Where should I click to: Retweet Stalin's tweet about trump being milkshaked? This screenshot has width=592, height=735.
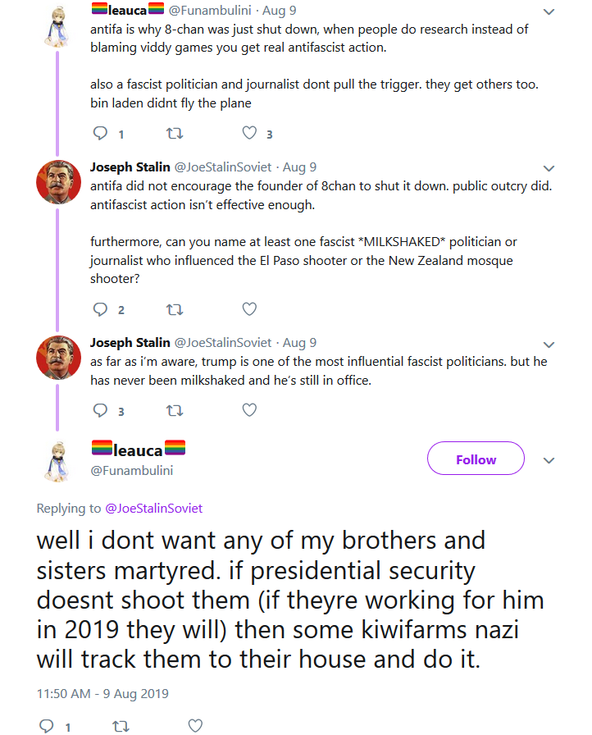click(x=175, y=411)
